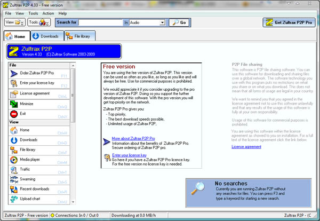Click the Swarming icon in sidebar
Viewport: 320px width, 221px height.
click(x=14, y=179)
